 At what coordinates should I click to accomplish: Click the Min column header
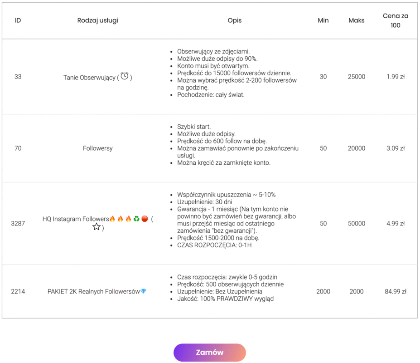(323, 20)
